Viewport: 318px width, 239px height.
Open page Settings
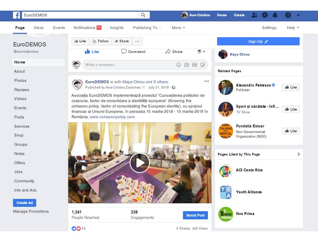(269, 28)
